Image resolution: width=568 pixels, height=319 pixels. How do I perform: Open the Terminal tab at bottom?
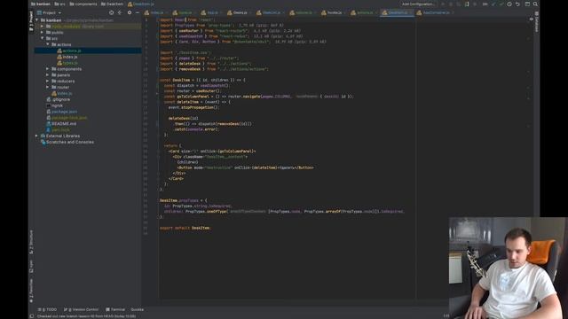click(x=115, y=309)
